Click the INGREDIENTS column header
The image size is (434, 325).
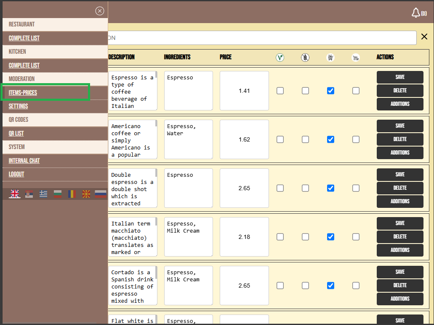tap(177, 57)
